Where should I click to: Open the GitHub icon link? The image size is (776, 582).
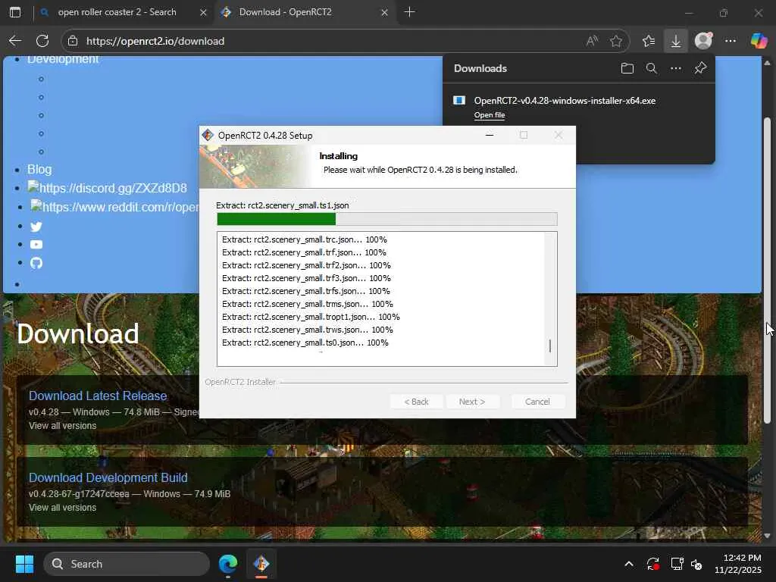click(x=36, y=263)
